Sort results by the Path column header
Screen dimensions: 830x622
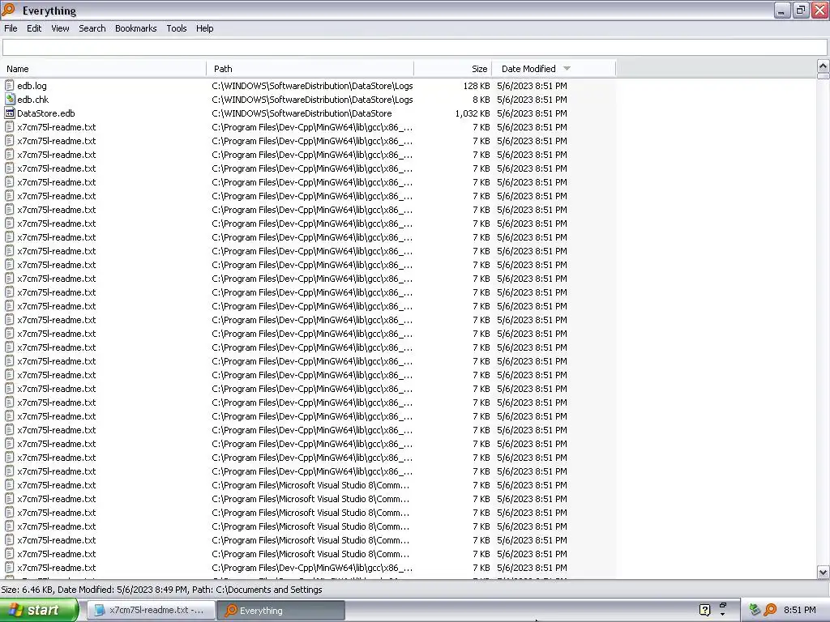point(310,68)
